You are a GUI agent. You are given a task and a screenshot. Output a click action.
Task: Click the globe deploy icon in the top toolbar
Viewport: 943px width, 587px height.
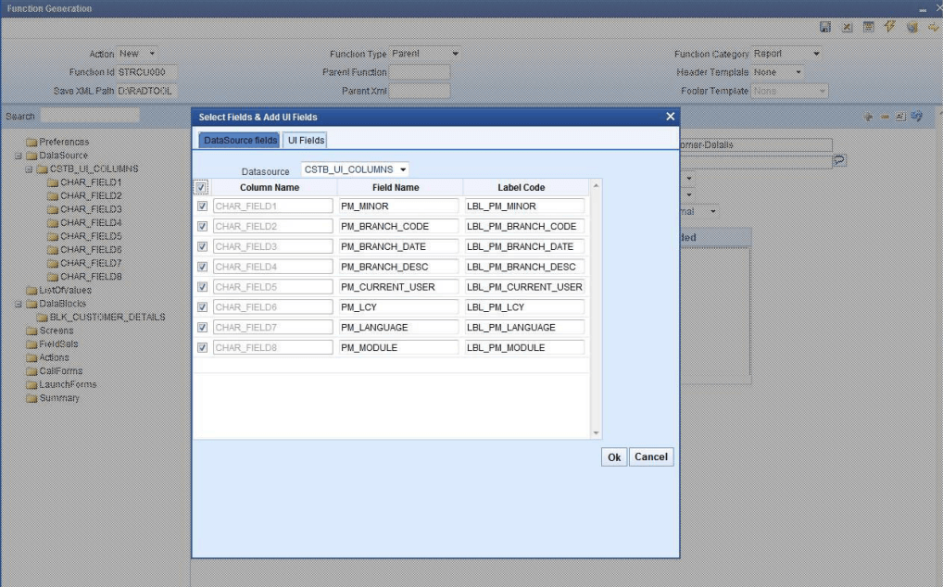912,27
